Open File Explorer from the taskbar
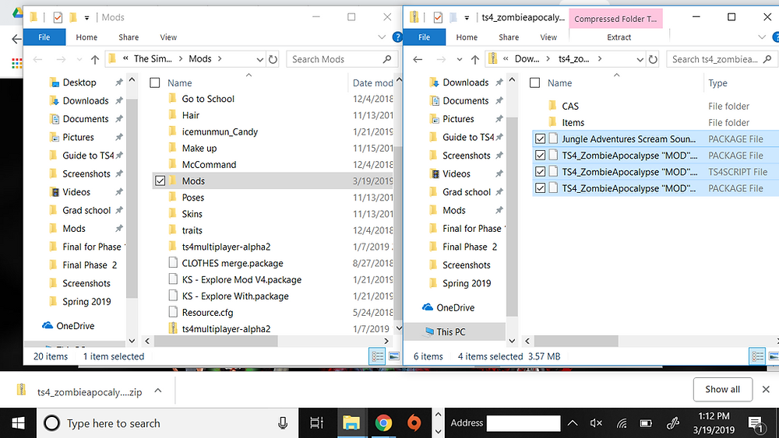 (351, 423)
